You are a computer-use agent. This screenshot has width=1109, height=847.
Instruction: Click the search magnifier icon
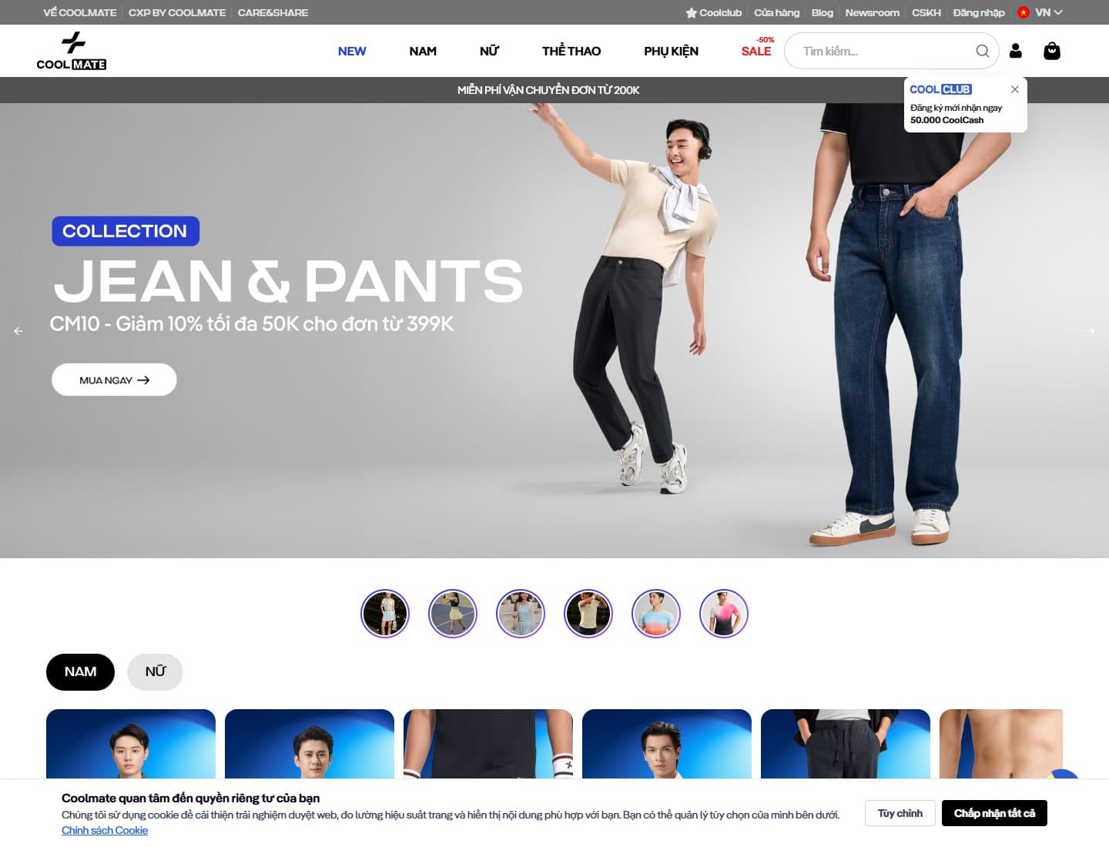pos(982,51)
